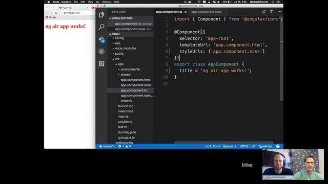Open the Extensions icon in activity bar

(101, 63)
